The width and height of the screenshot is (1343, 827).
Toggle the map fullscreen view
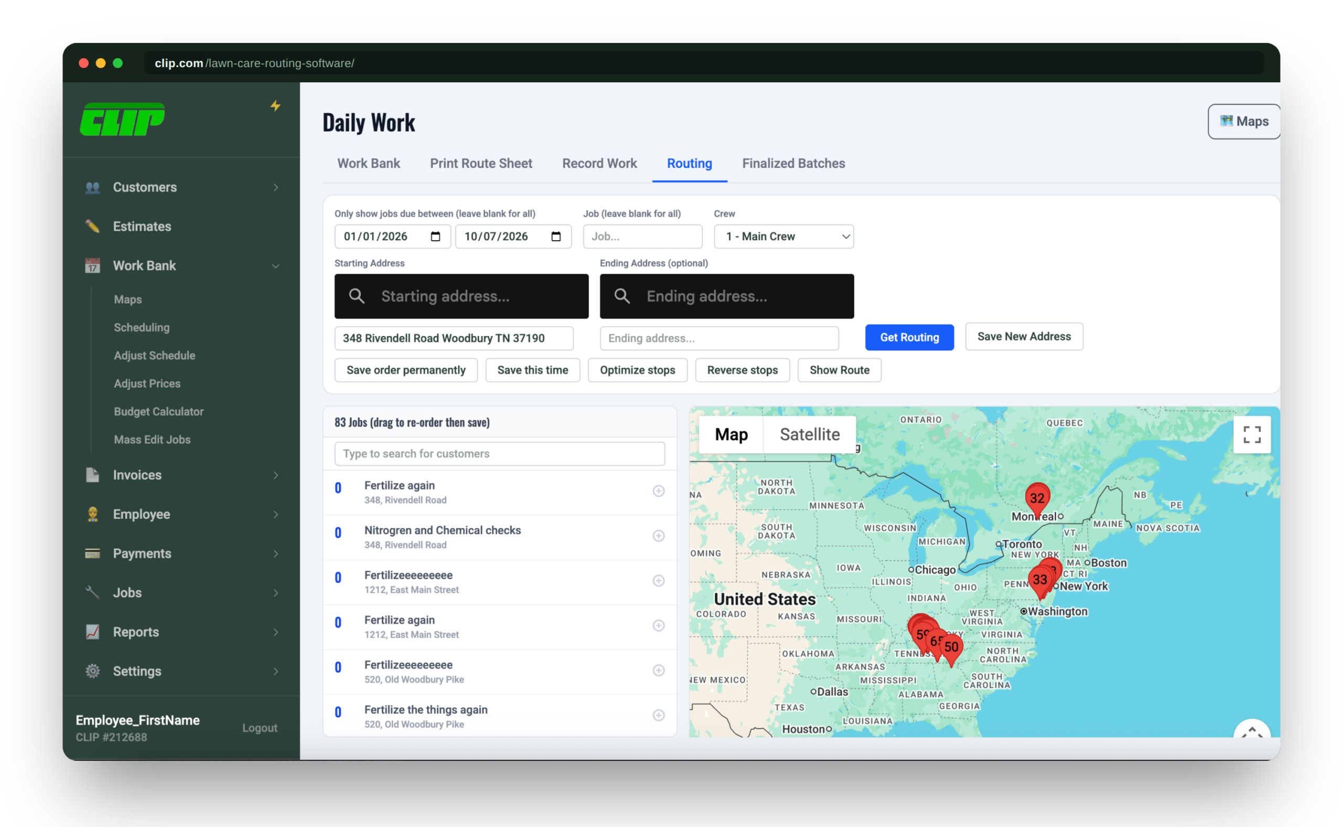point(1252,435)
